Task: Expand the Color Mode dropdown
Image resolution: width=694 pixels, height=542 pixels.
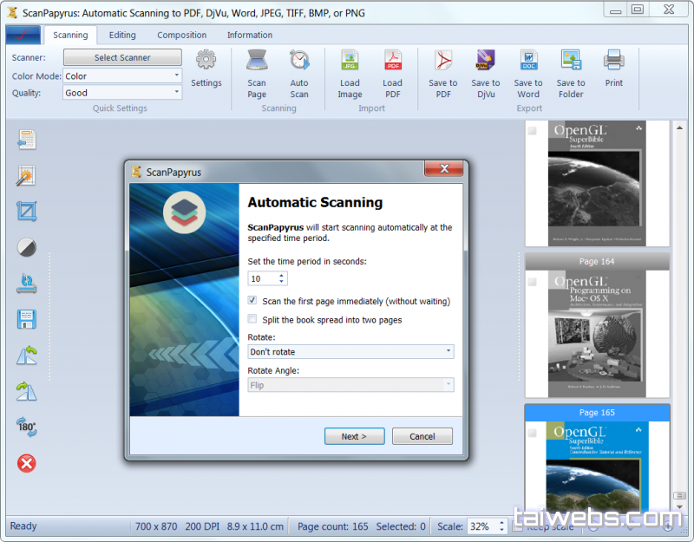Action: click(122, 76)
